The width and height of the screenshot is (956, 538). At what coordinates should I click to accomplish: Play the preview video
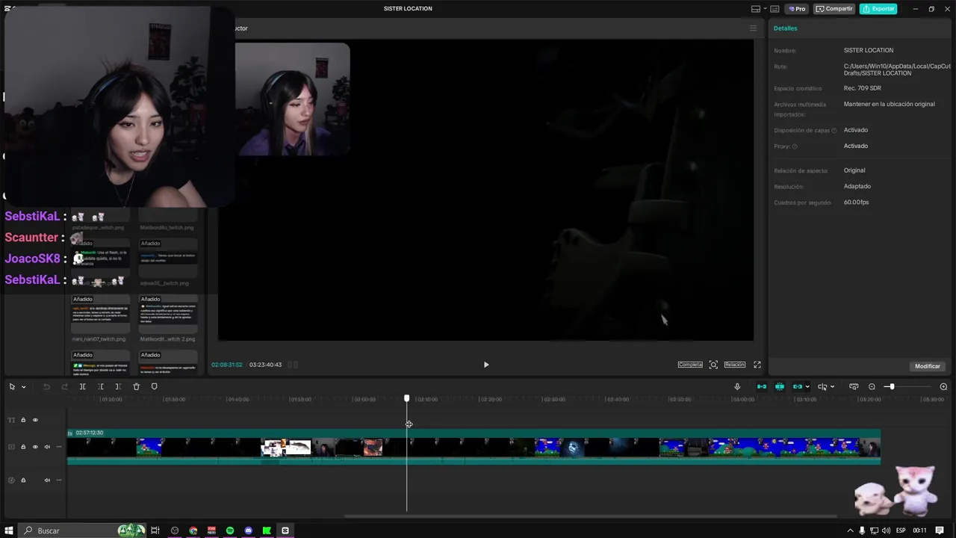pos(486,365)
